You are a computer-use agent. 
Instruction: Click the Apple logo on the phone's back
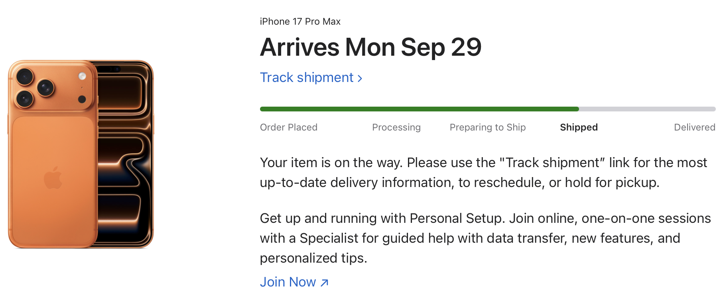[x=53, y=178]
